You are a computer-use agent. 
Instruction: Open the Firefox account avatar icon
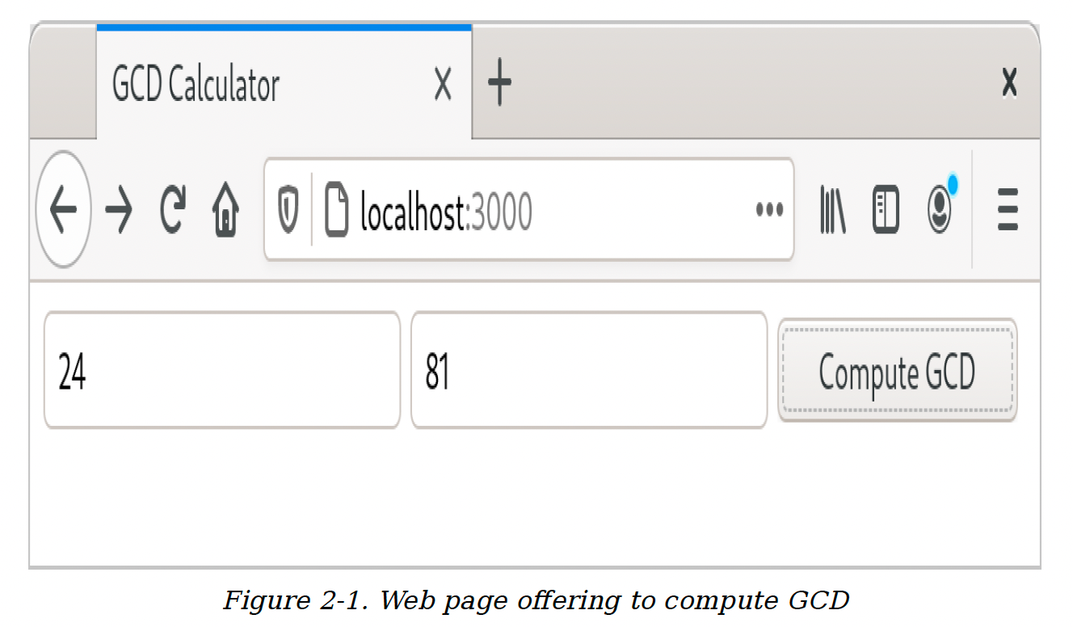point(940,210)
